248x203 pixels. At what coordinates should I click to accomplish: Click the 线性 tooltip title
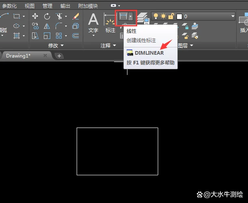click(x=131, y=31)
